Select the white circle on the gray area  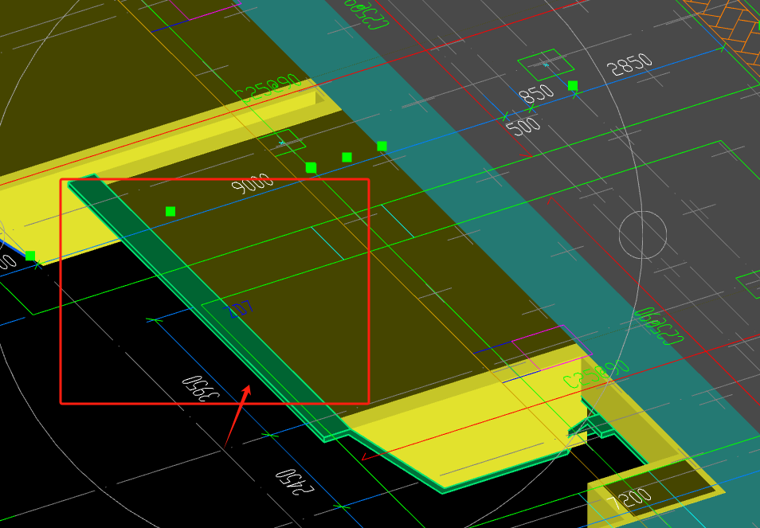pyautogui.click(x=643, y=235)
